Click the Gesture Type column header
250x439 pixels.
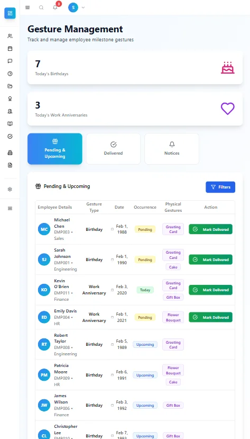pos(94,207)
